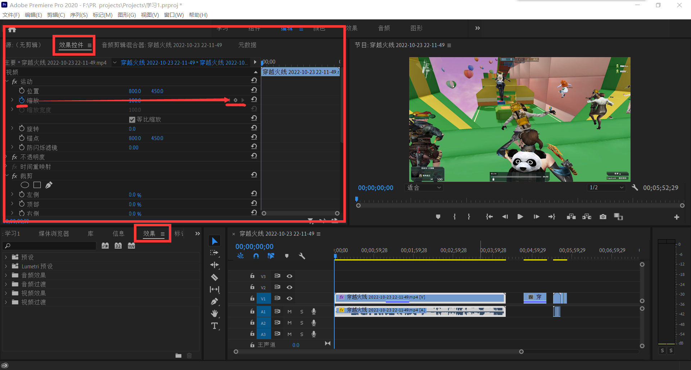Add Scale keyframe diamond button
The width and height of the screenshot is (691, 370).
pyautogui.click(x=235, y=100)
